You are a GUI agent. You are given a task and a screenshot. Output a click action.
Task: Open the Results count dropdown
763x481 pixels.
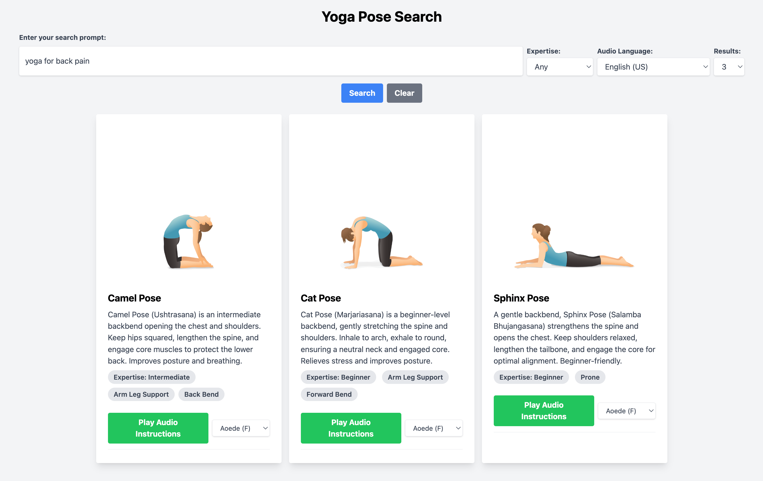pyautogui.click(x=729, y=67)
